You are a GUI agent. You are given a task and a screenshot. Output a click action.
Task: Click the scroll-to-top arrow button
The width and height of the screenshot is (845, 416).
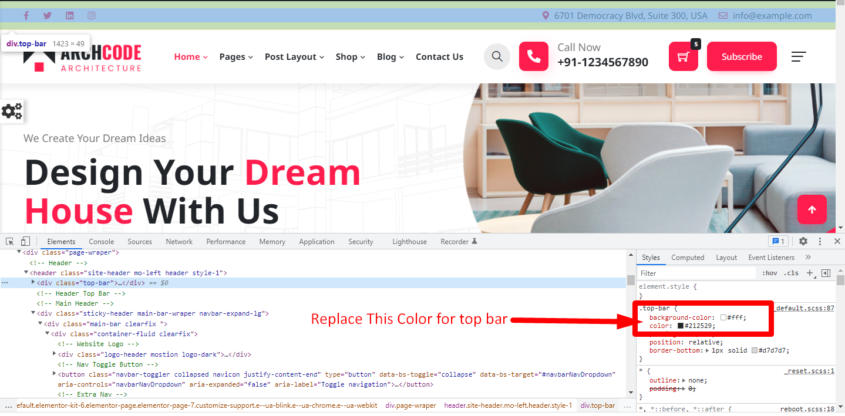pos(812,209)
